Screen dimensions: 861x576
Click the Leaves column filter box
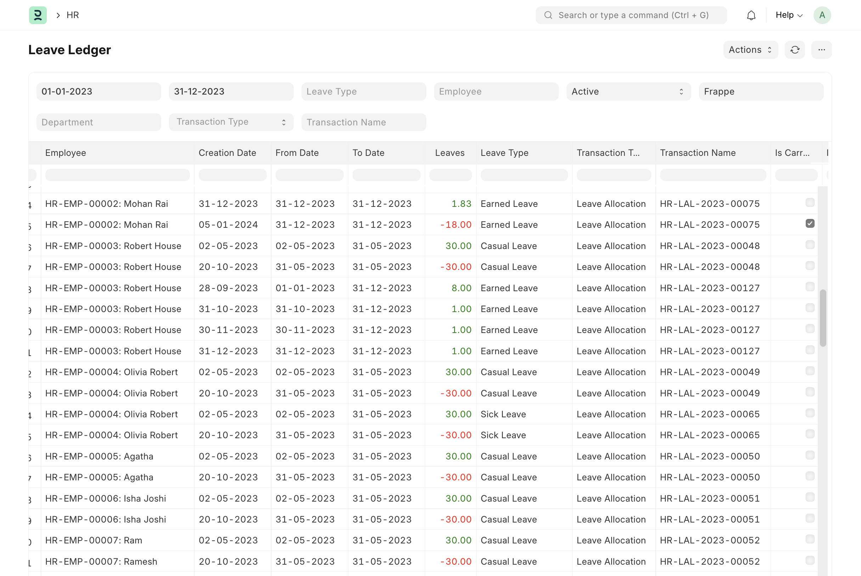(x=451, y=175)
